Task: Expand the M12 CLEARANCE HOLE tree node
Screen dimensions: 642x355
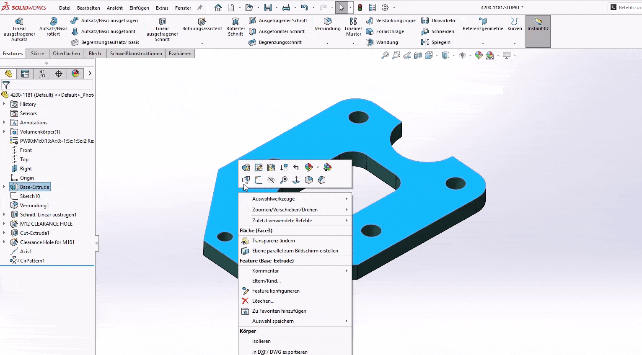Action: pyautogui.click(x=4, y=224)
